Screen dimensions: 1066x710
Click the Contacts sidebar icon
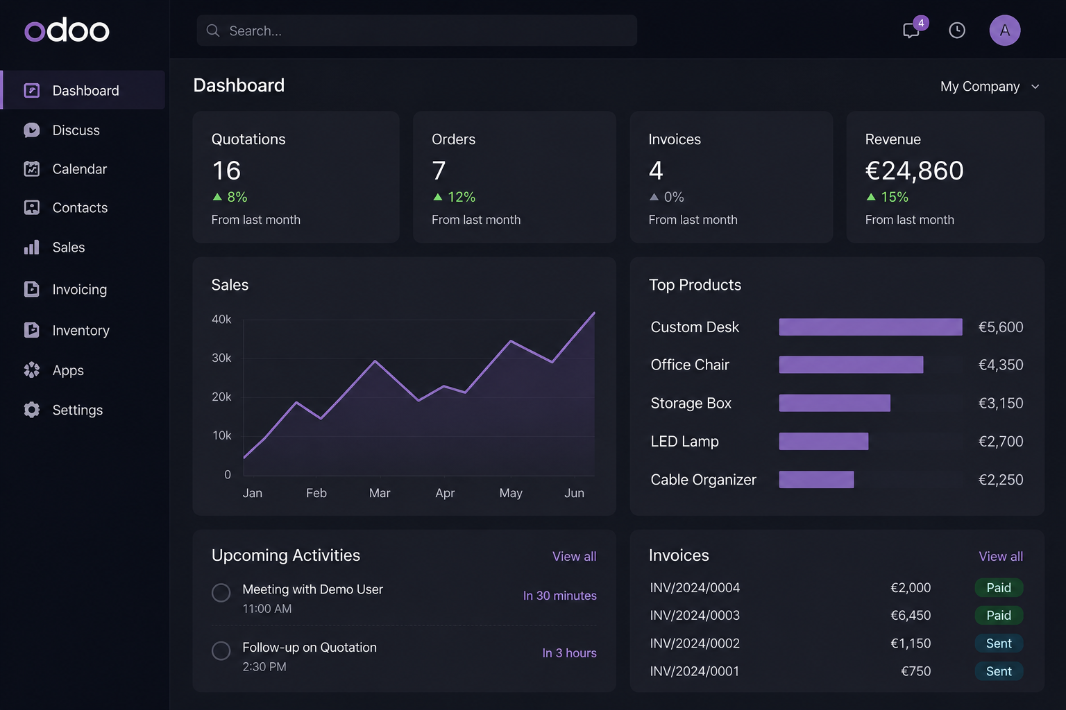(x=31, y=208)
